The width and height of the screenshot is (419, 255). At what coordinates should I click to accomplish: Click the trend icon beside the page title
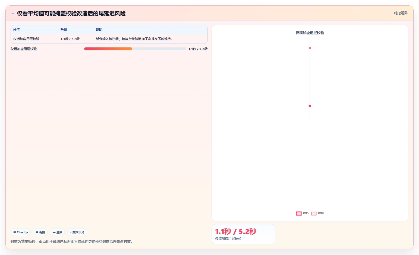point(13,14)
